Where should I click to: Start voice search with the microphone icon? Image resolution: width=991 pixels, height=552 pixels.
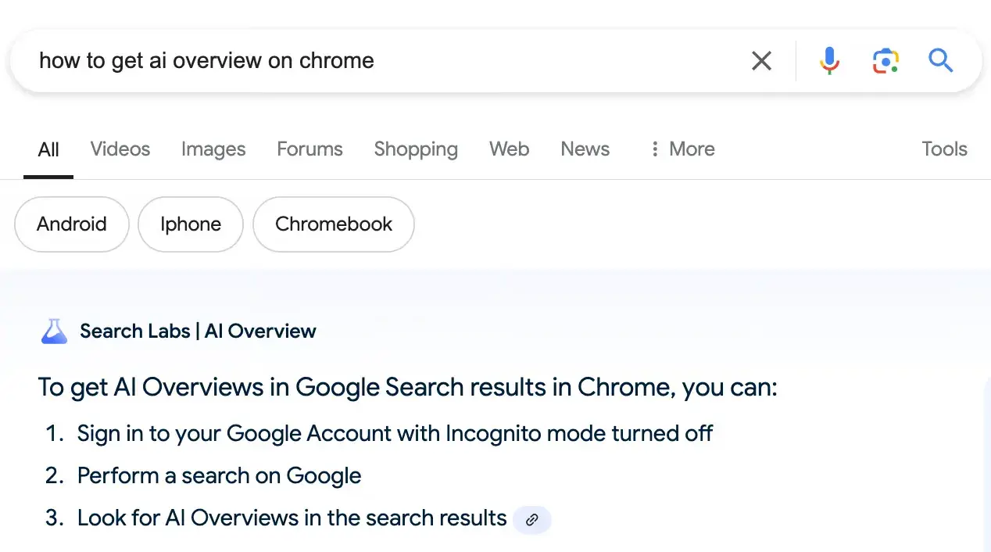[829, 60]
